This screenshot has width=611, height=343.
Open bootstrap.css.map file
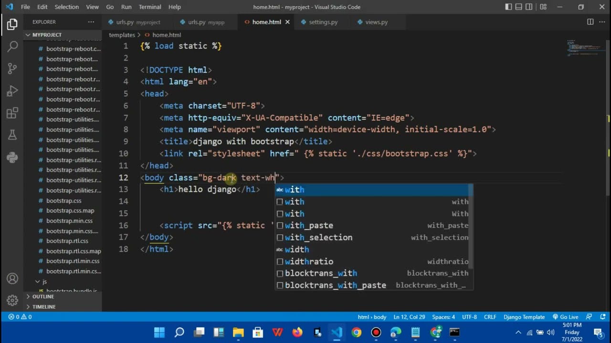70,211
